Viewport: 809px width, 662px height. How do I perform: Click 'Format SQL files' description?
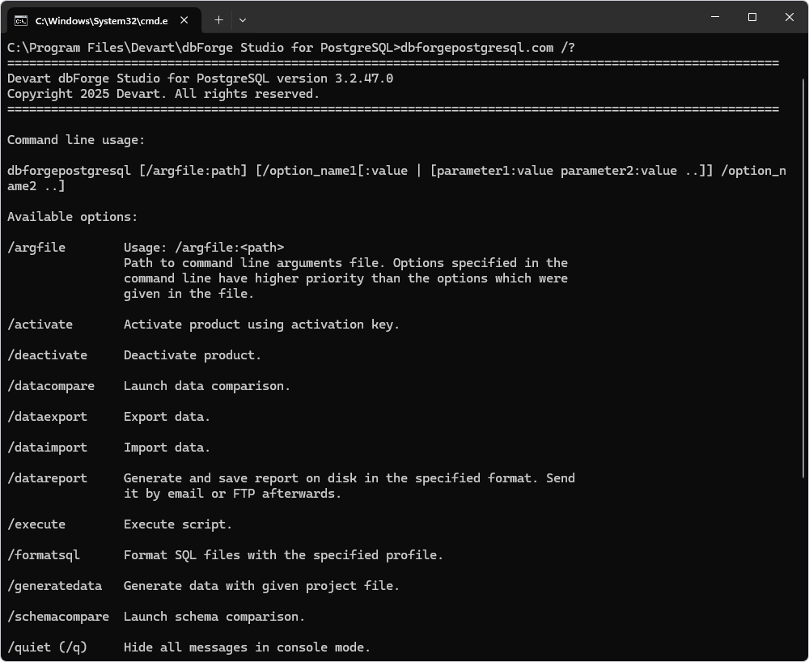(x=283, y=555)
